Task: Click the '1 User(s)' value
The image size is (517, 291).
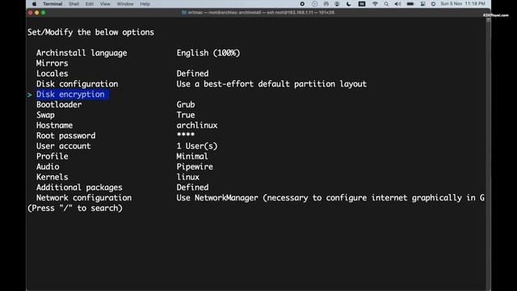Action: click(x=197, y=145)
